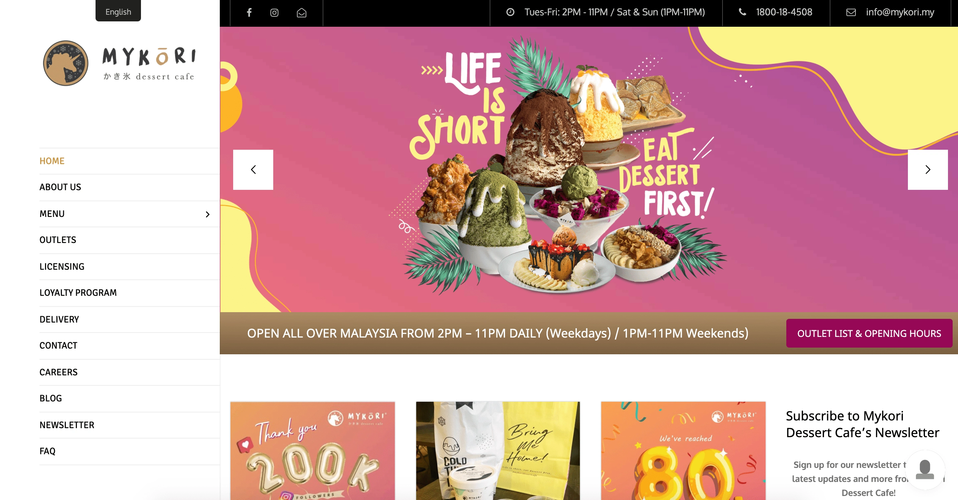
Task: Open the Instagram icon link
Action: 275,13
